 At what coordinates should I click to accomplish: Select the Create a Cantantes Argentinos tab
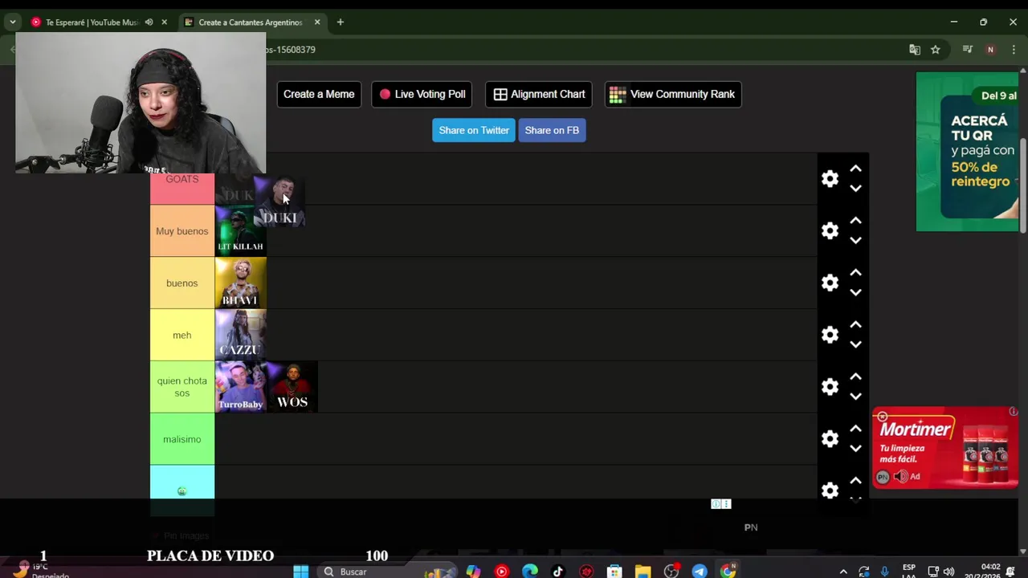pos(251,22)
